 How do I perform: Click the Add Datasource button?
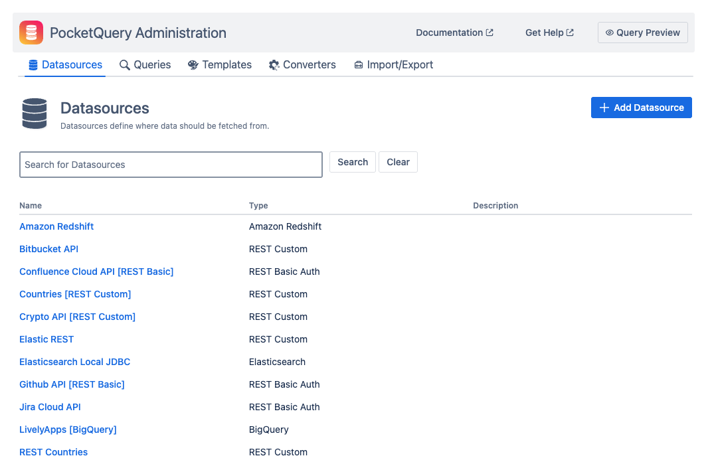point(641,107)
